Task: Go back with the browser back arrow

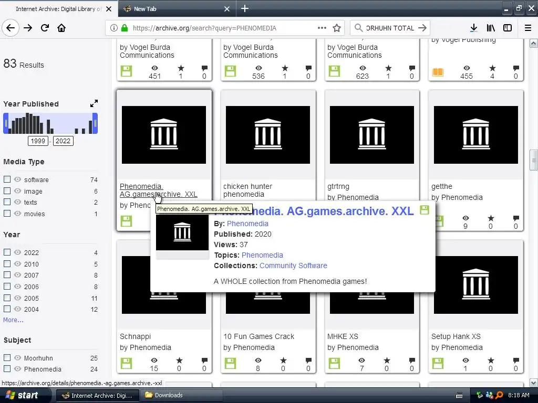Action: (x=11, y=28)
